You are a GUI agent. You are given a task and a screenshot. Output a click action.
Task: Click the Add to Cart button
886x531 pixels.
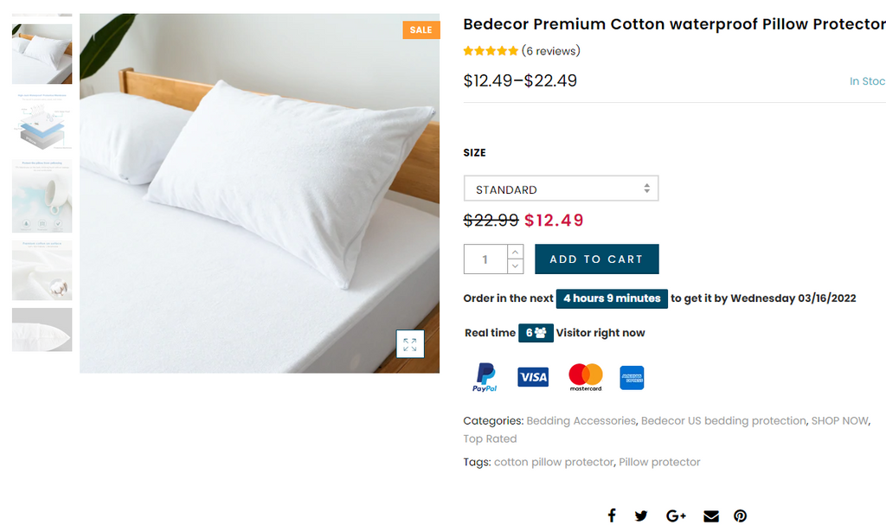pyautogui.click(x=596, y=259)
